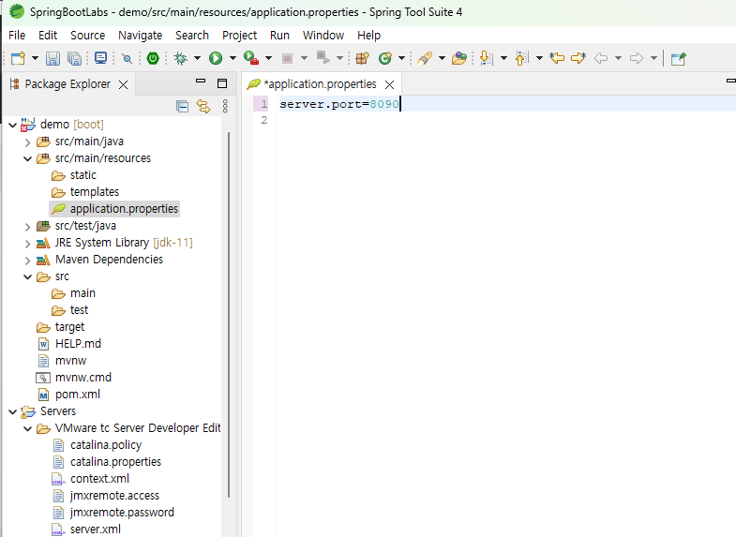Toggle Link with Editor in Package Explorer

tap(203, 107)
